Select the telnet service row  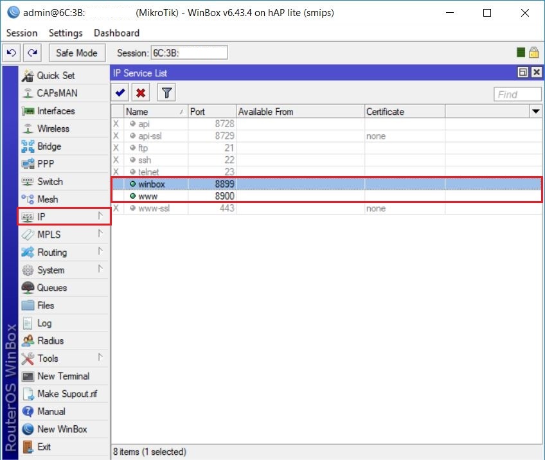tap(326, 172)
